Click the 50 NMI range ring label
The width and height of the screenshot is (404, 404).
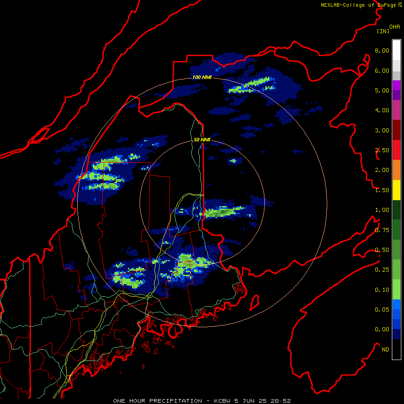(202, 140)
